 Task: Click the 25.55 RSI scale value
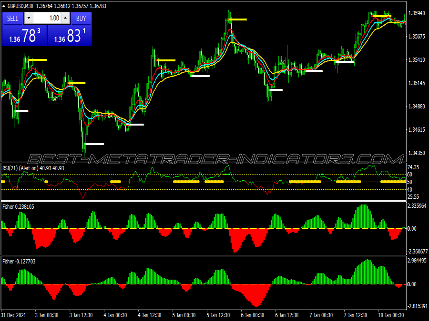coord(413,196)
